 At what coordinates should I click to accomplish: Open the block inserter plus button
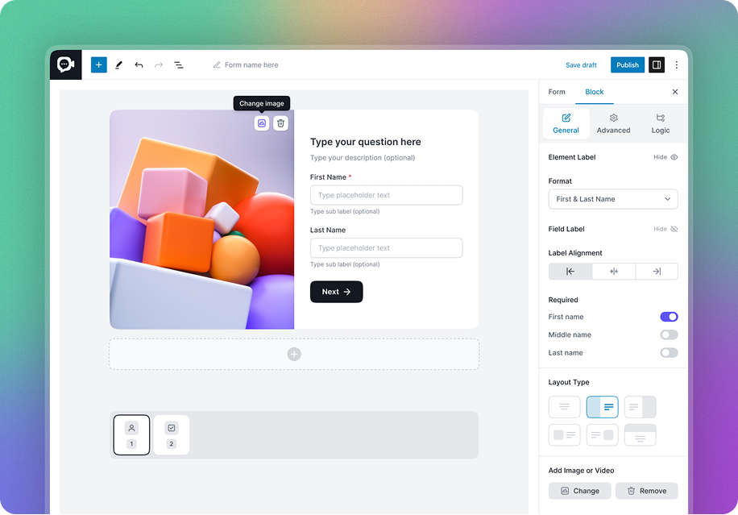99,65
